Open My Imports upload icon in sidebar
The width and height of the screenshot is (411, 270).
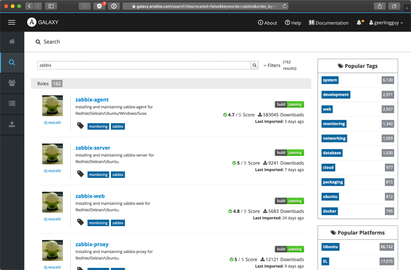[12, 124]
